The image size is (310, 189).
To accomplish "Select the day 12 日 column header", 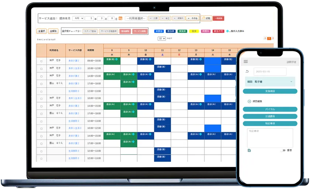I will pos(179,52).
